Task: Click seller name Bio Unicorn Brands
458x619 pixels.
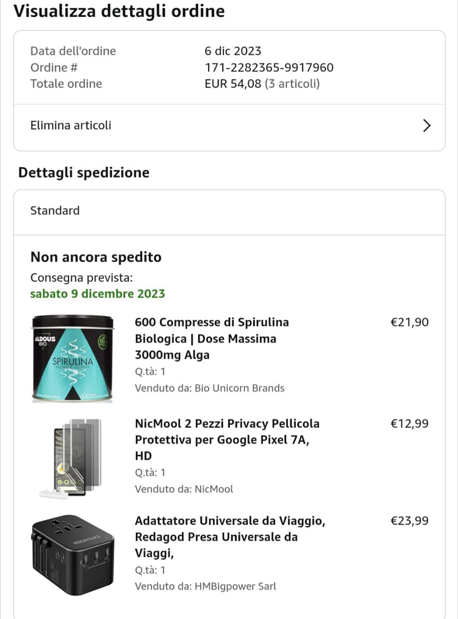Action: click(x=239, y=388)
